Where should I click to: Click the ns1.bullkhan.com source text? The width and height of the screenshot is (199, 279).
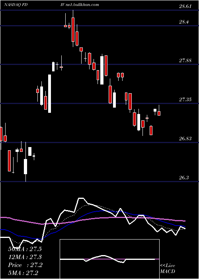click(x=82, y=5)
